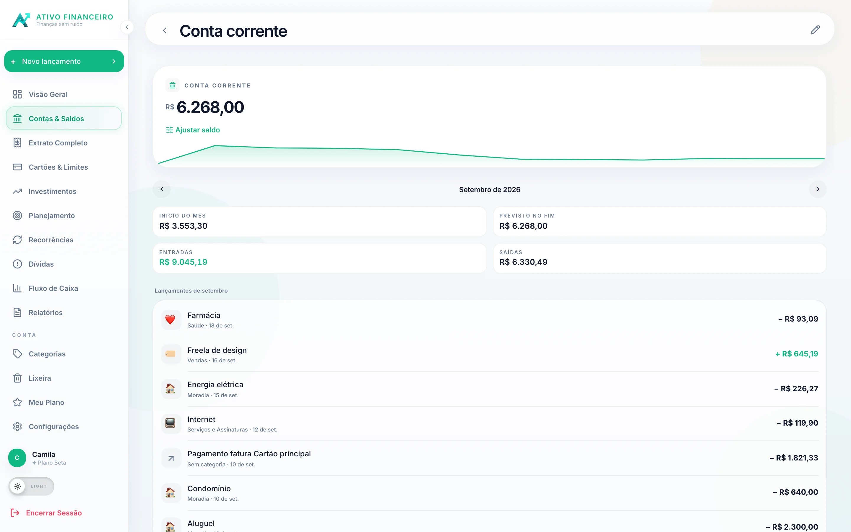Open the Farmácia transaction row
This screenshot has height=532, width=851.
point(490,319)
